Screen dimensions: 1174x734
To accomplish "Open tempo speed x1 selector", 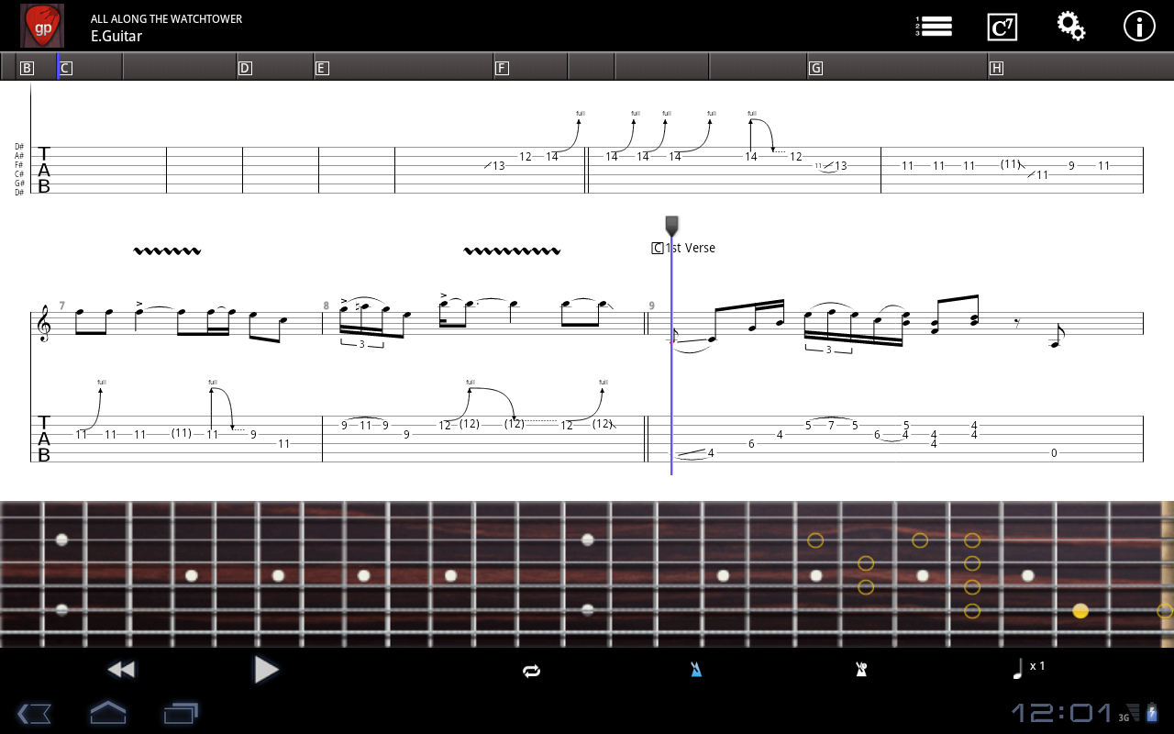I will coord(1027,669).
